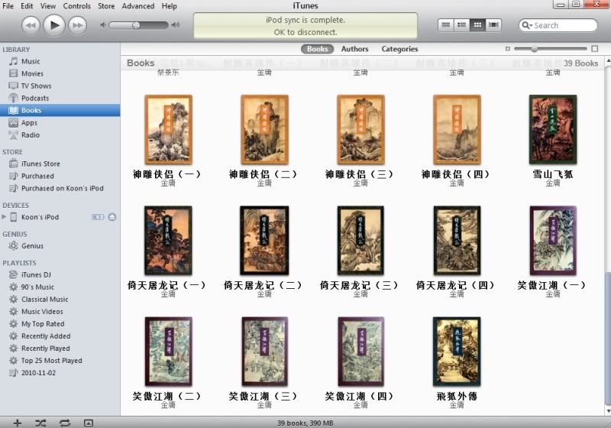Screen dimensions: 611x428
Task: Open the Advanced menu
Action: coord(138,6)
